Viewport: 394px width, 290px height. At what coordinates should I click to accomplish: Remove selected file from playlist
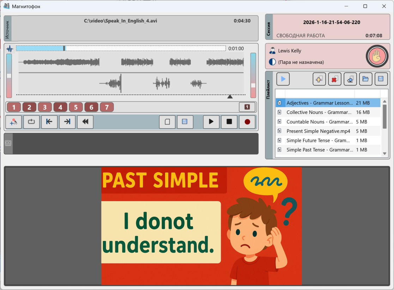pyautogui.click(x=335, y=79)
